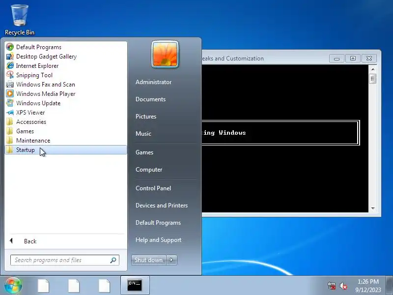The height and width of the screenshot is (295, 393).
Task: Maximize the Customization console window
Action: [x=353, y=59]
